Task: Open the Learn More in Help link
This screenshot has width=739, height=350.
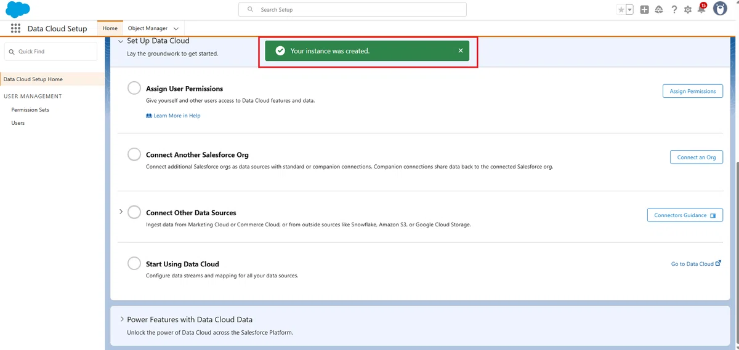Action: click(177, 116)
